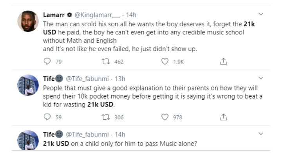Like Lamarr's tweet with 1.9K likes
The width and height of the screenshot is (282, 153).
pyautogui.click(x=165, y=61)
